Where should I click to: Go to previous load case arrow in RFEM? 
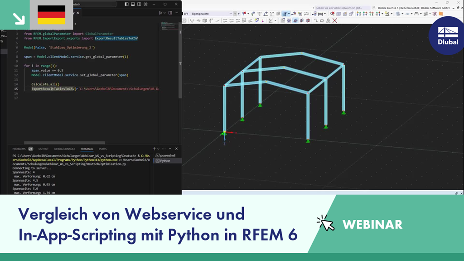235,14
